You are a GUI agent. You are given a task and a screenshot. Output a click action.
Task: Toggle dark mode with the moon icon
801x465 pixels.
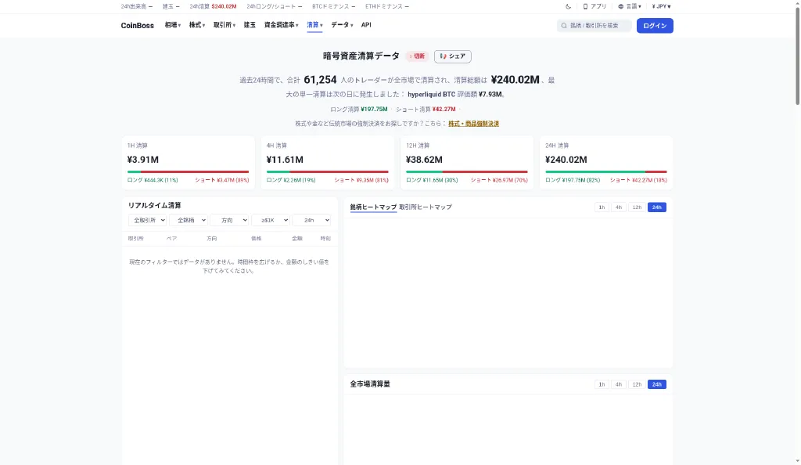pyautogui.click(x=568, y=6)
